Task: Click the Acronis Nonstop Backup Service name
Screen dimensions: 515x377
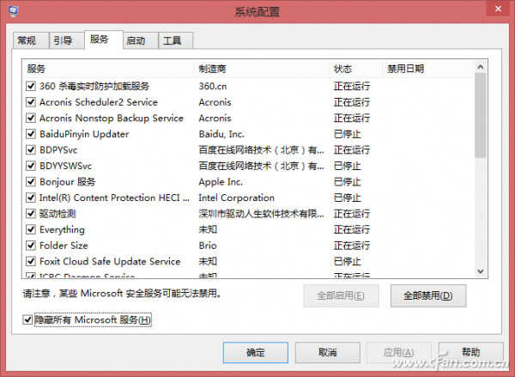Action: [112, 118]
